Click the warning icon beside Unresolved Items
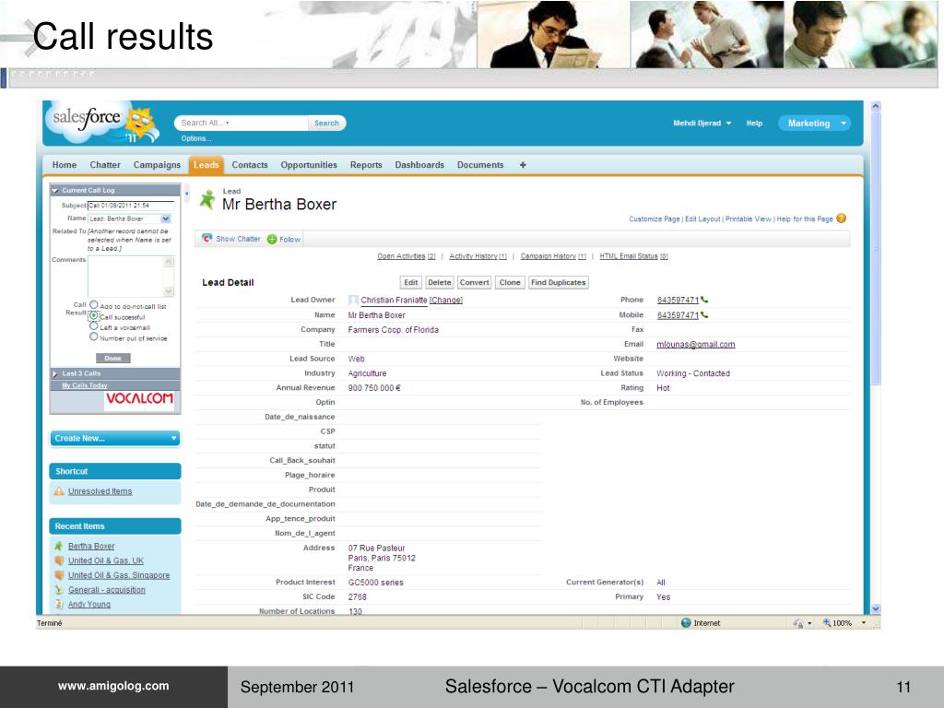 click(59, 491)
